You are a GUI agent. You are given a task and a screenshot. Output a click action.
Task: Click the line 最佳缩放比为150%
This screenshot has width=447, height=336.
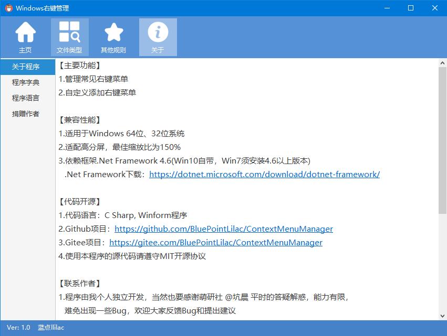click(x=119, y=147)
